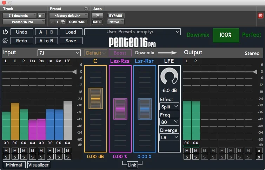Toggle the A | B comparison button
The image size is (265, 170).
[46, 32]
